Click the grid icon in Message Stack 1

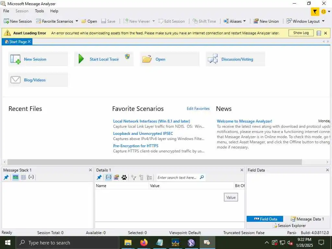23,177
